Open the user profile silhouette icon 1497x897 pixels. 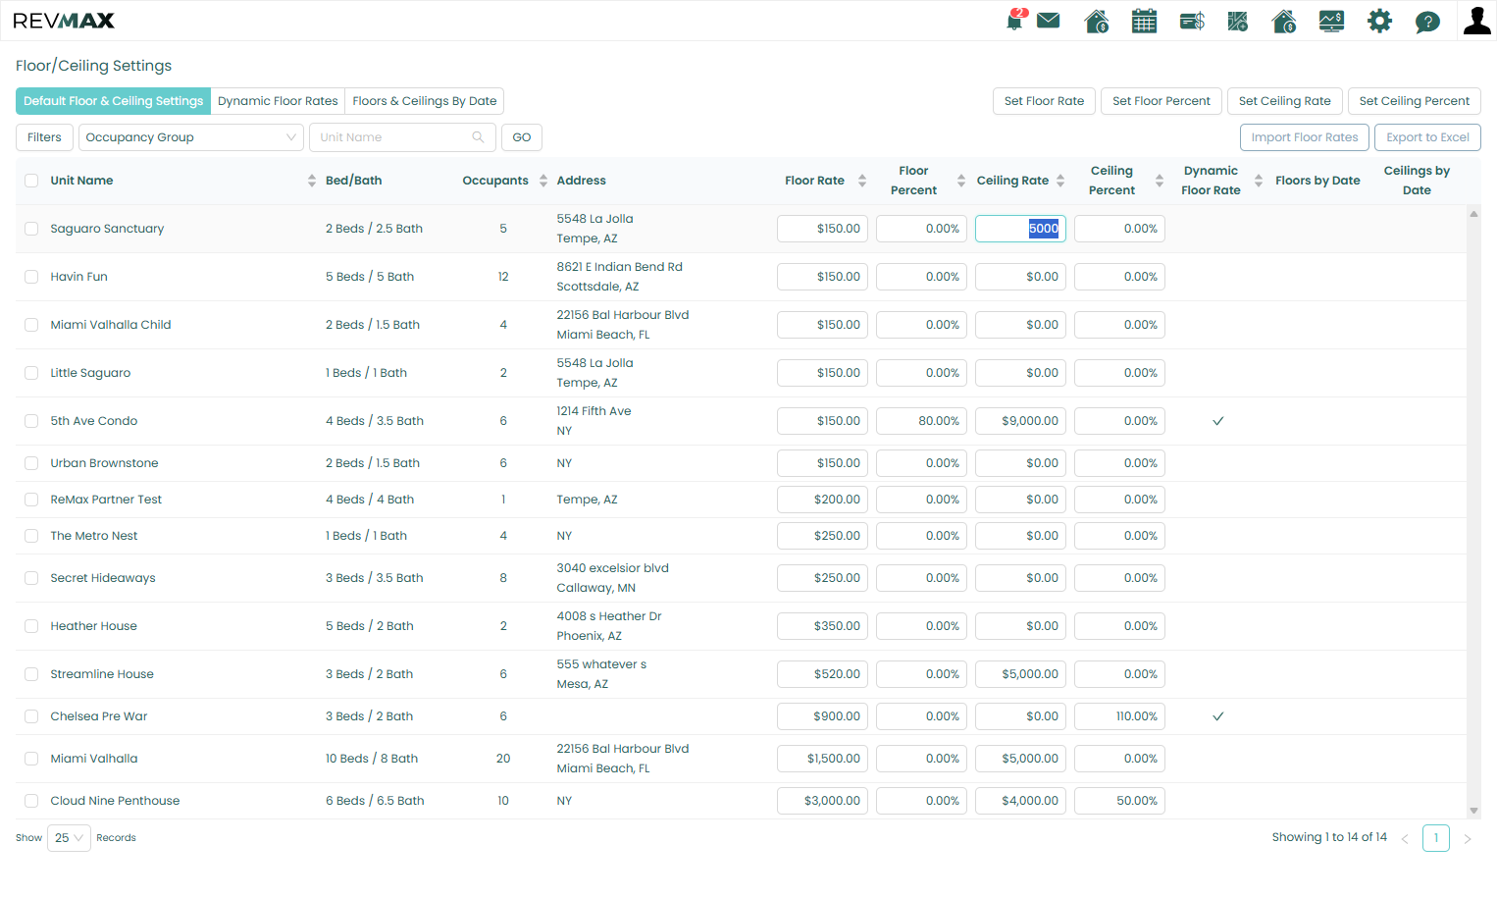coord(1476,21)
